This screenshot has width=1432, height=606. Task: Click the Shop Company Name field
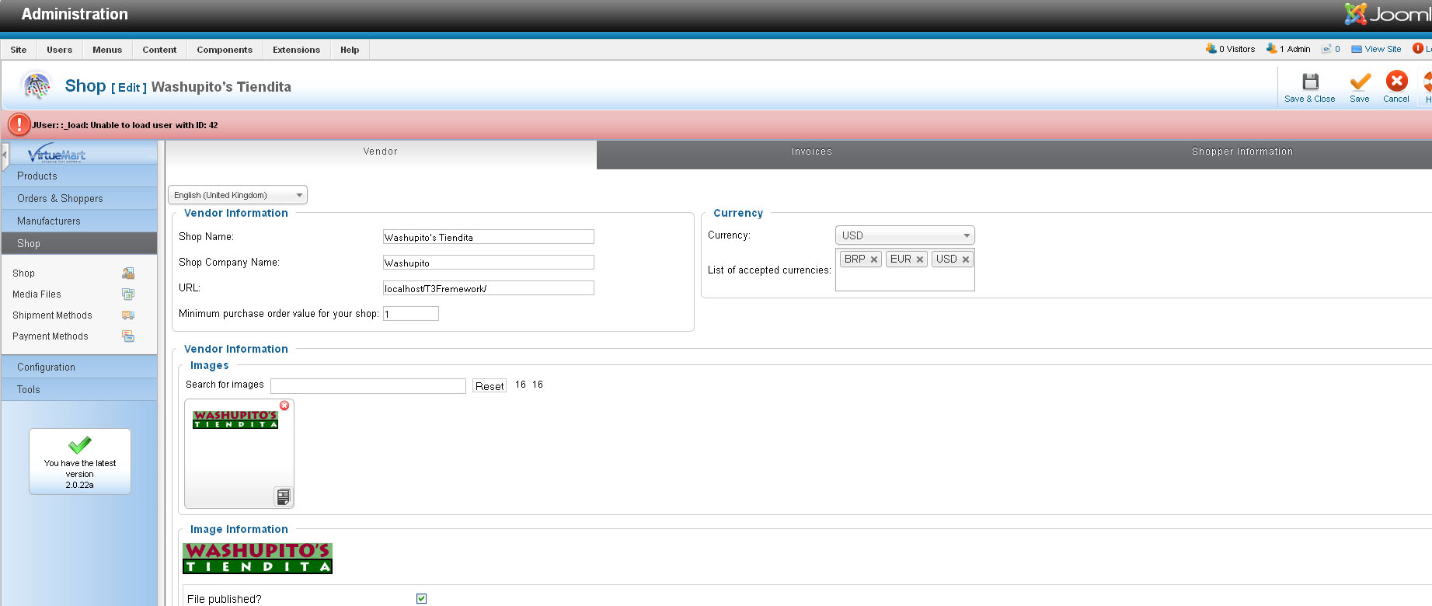pos(489,263)
